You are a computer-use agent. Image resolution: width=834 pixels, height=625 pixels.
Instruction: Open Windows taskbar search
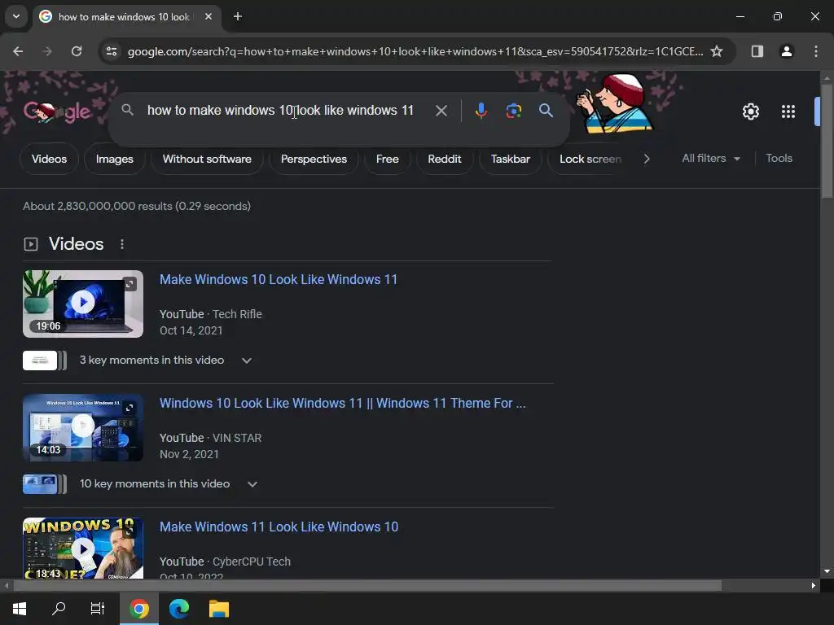(x=59, y=609)
